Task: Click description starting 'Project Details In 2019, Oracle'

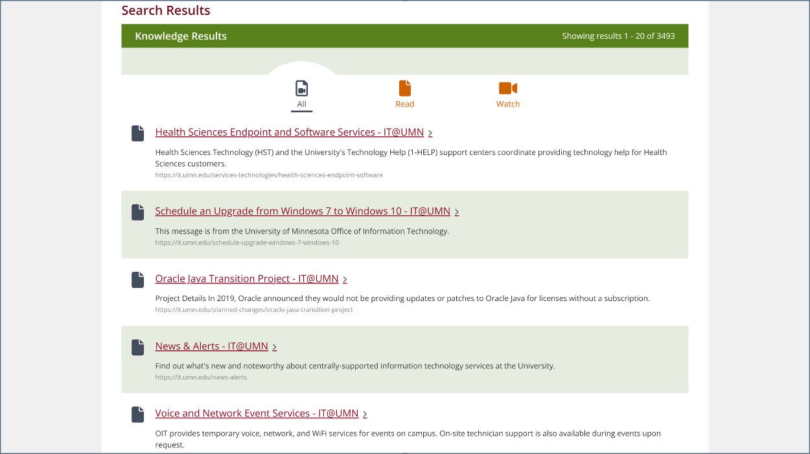Action: [x=402, y=298]
